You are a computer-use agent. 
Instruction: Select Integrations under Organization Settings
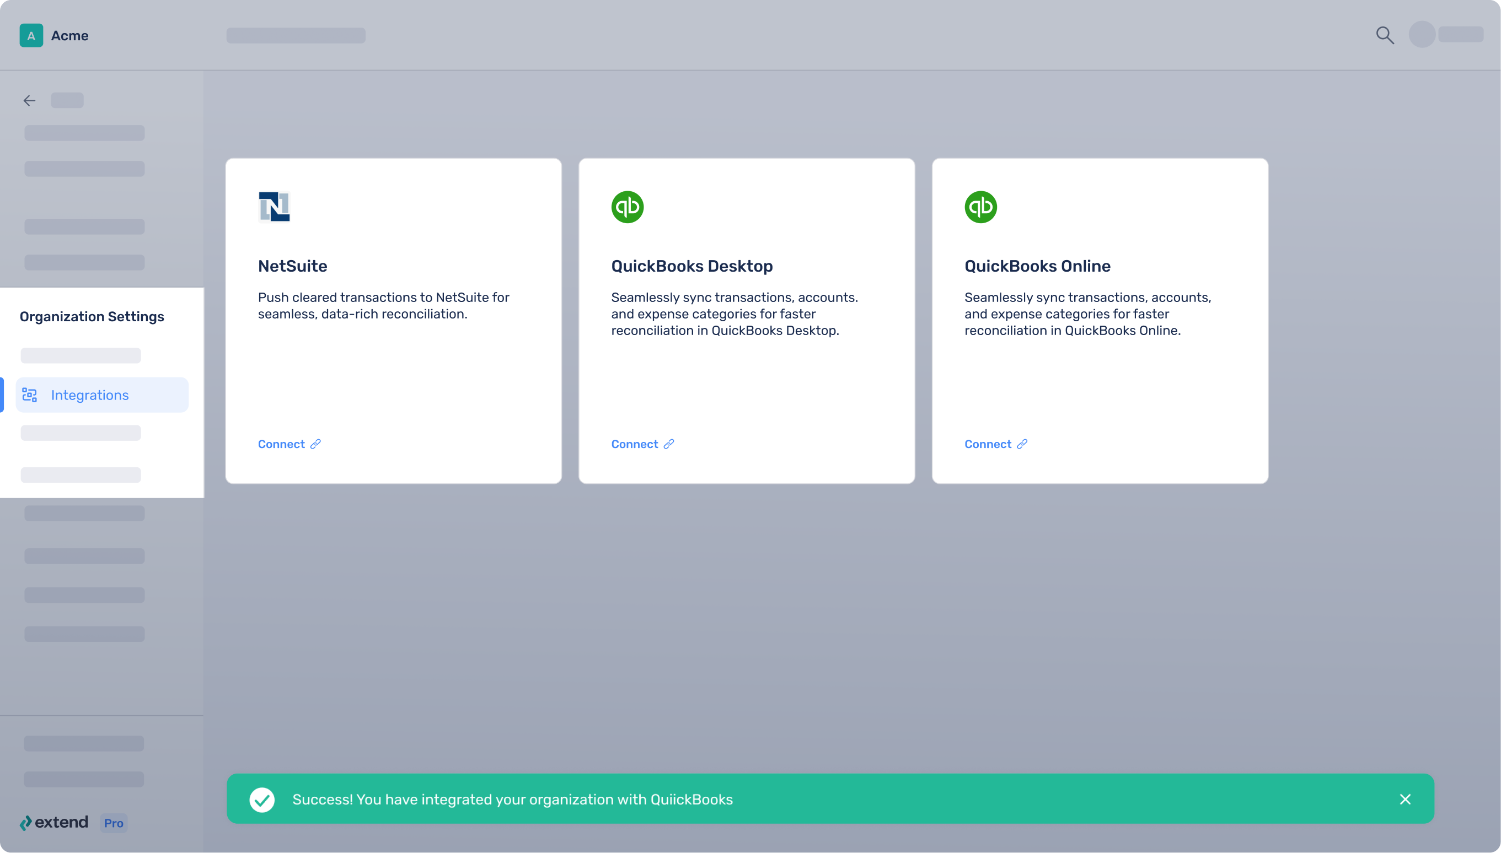(x=90, y=395)
